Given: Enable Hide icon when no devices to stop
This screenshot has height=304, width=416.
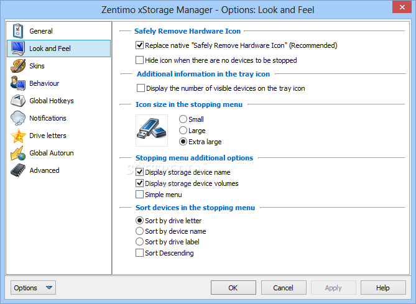Looking at the screenshot, I should tap(139, 60).
